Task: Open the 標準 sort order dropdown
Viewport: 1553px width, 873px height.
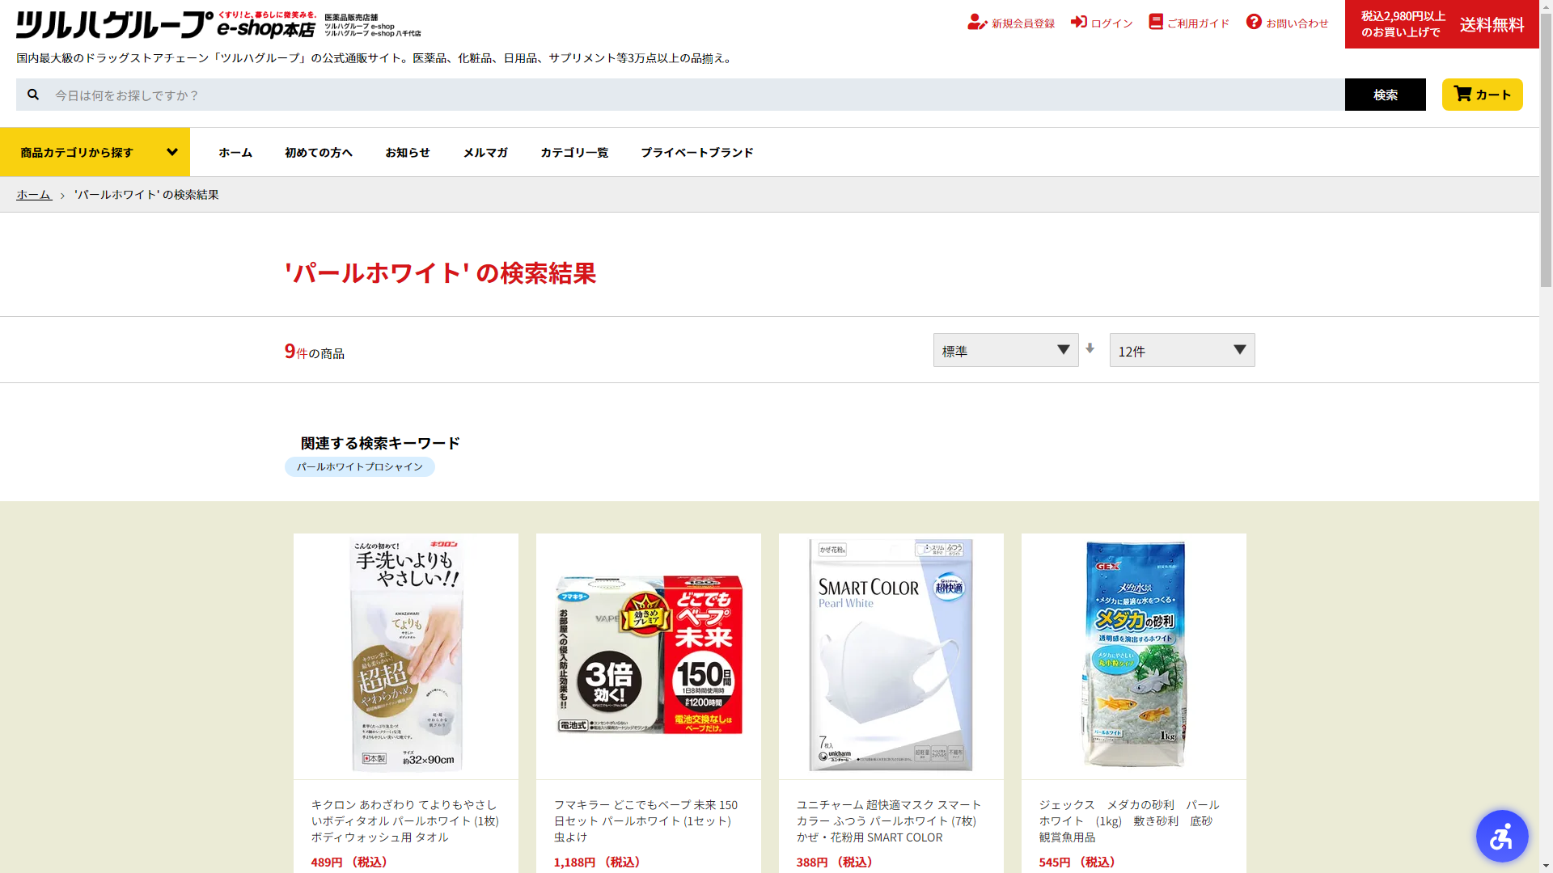Action: click(1005, 350)
